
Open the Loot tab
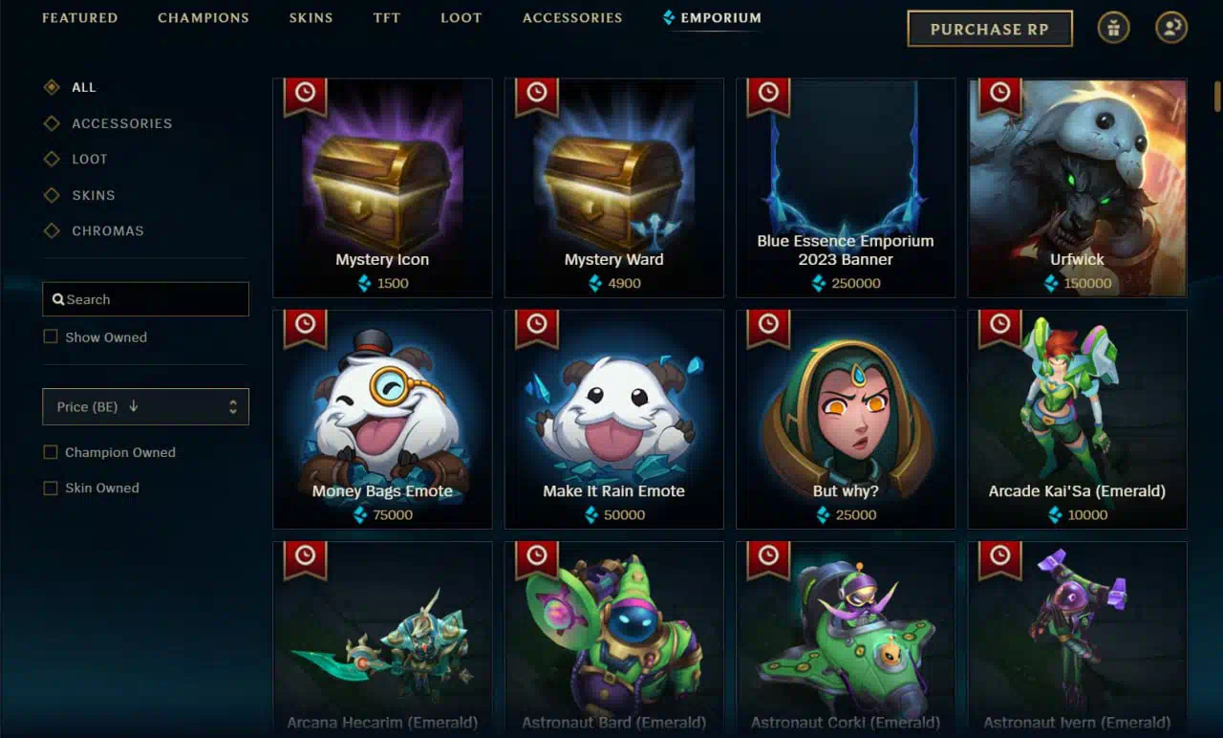tap(461, 17)
